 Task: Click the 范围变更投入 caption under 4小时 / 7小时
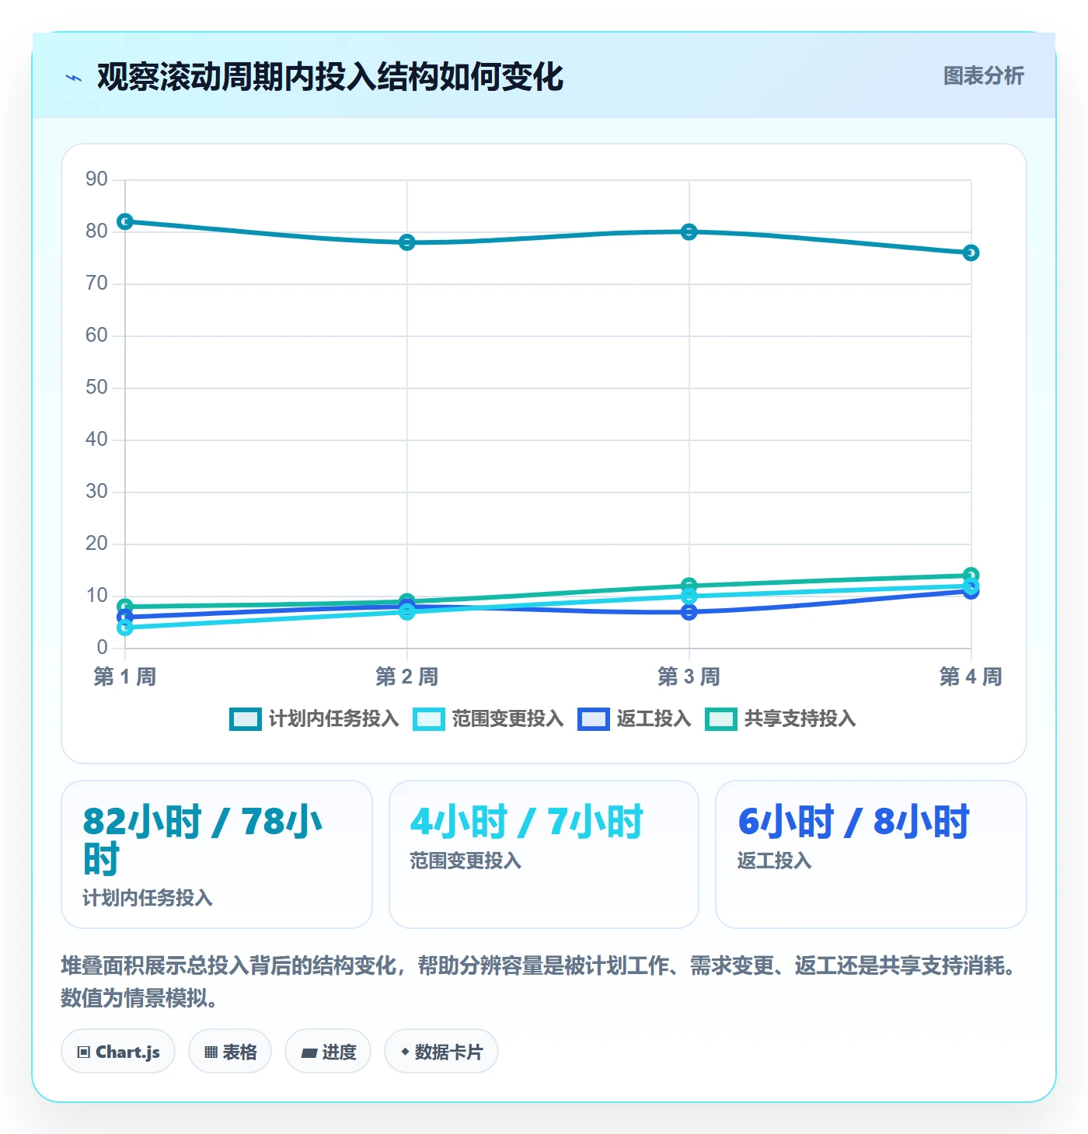[466, 861]
